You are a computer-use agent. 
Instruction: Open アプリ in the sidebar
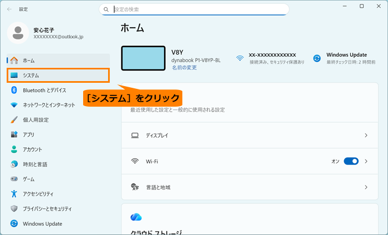click(58, 134)
